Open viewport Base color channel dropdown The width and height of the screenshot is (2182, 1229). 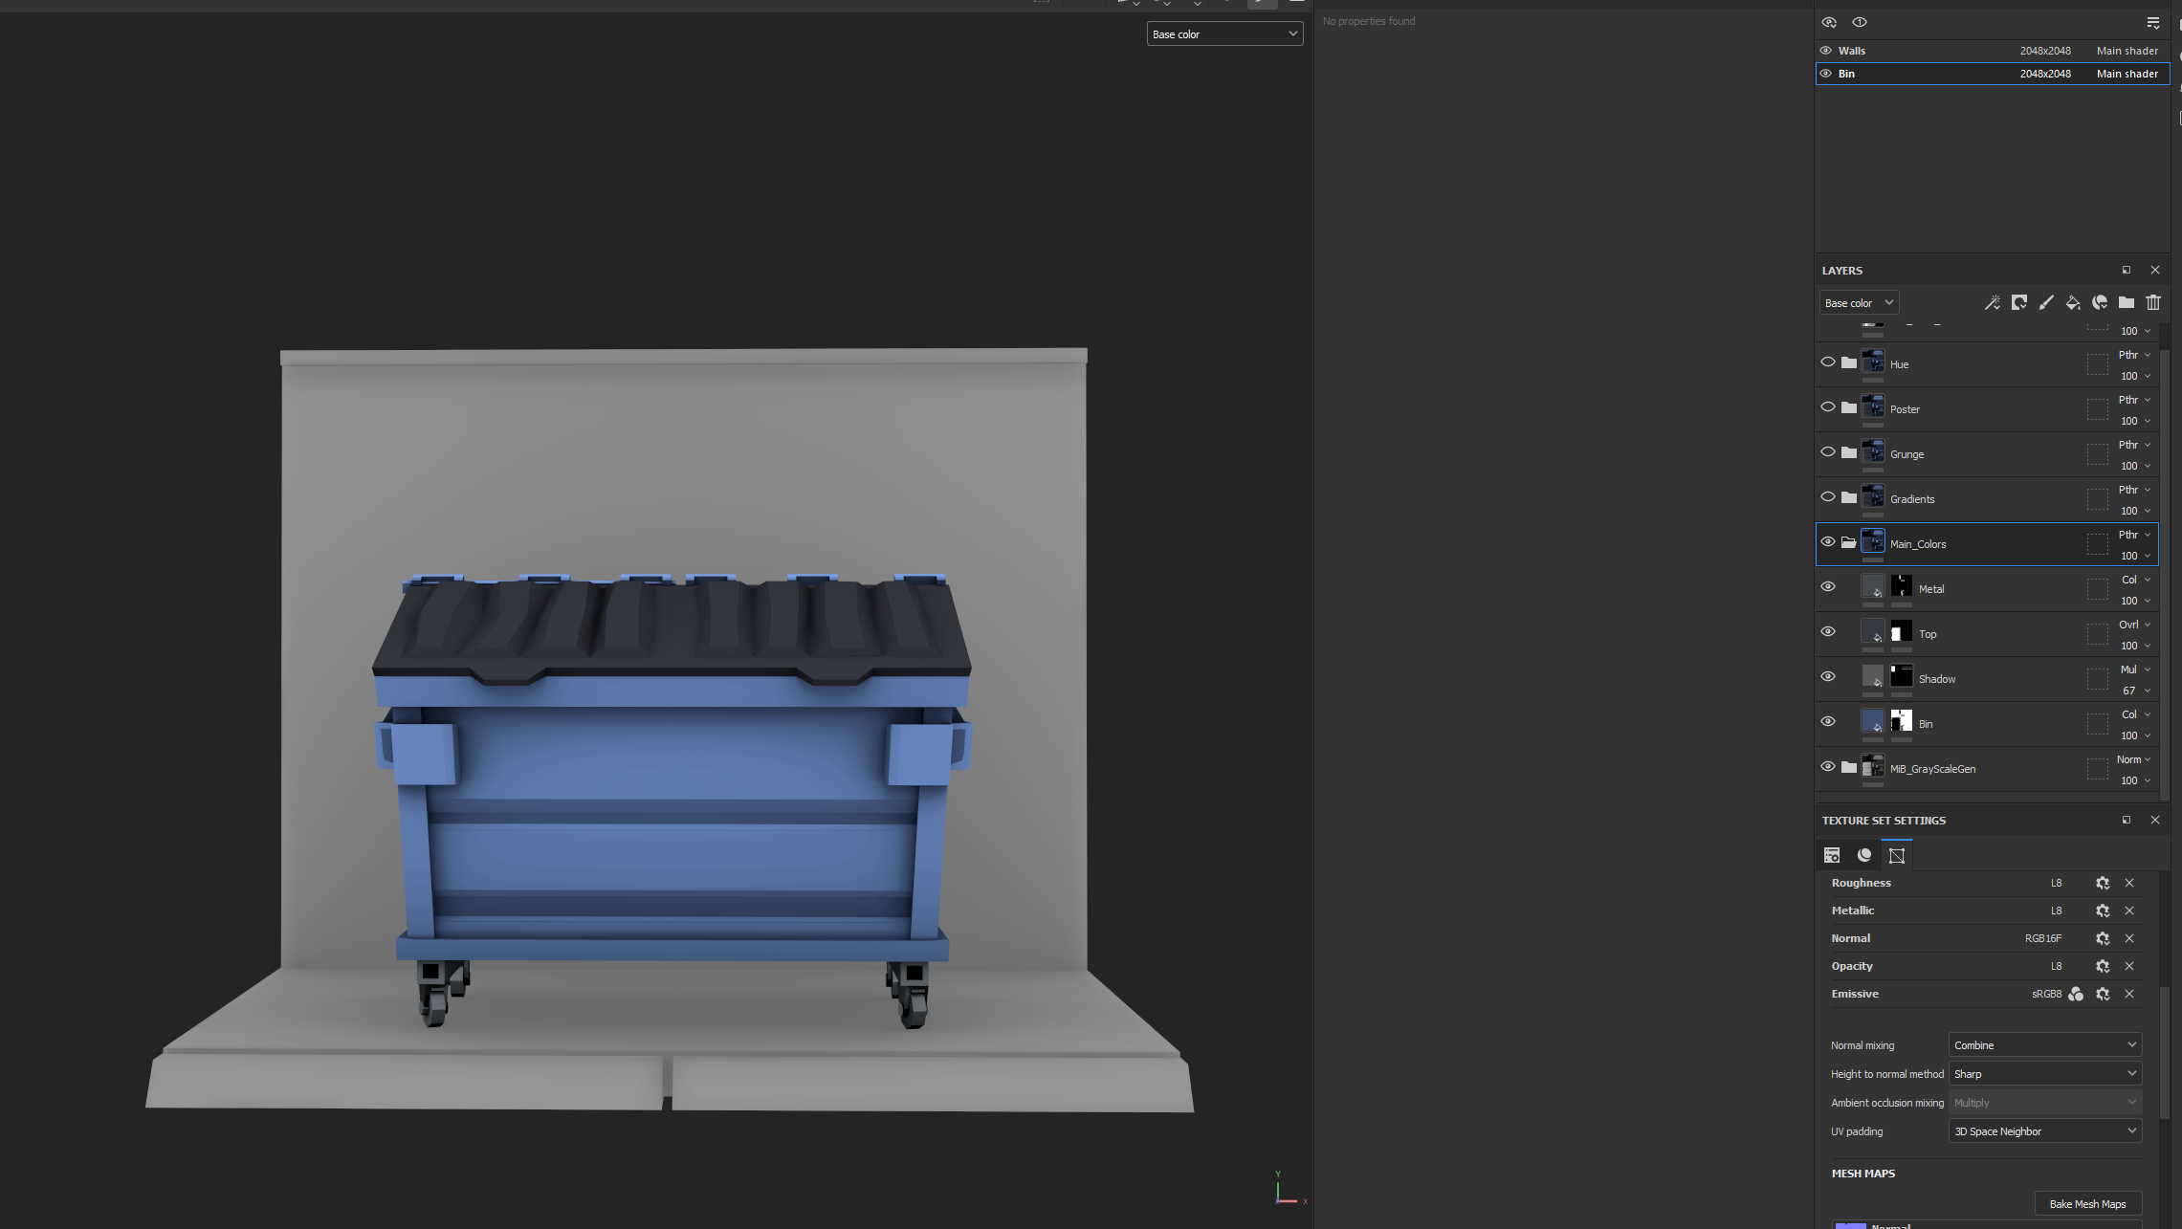[x=1224, y=34]
